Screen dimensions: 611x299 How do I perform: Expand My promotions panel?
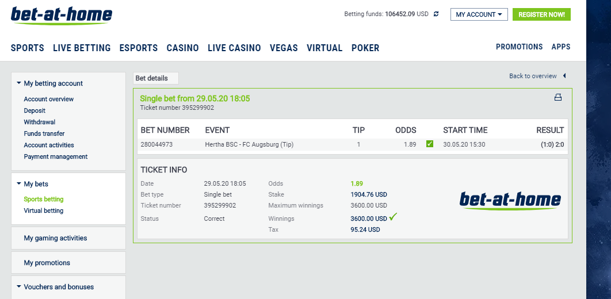[x=68, y=263]
